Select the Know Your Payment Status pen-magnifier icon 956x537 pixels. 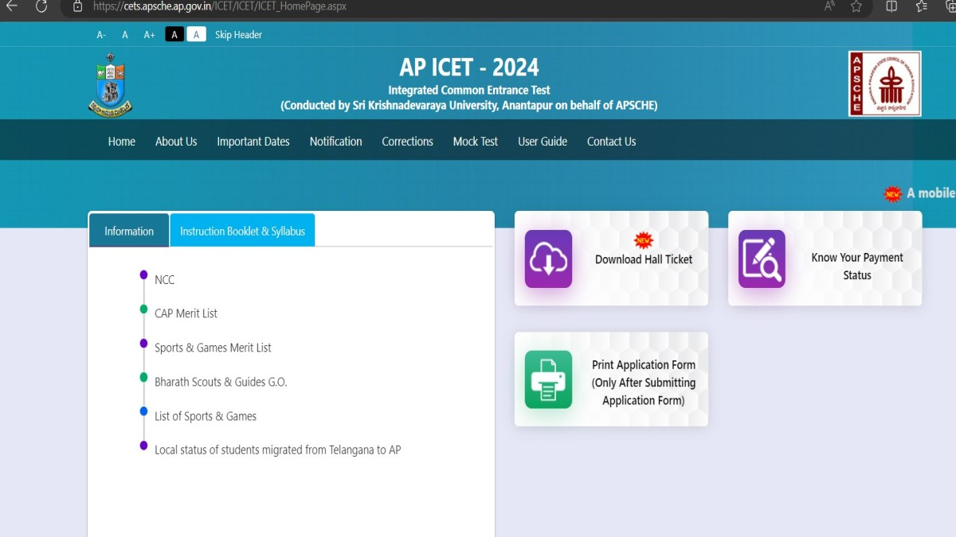click(x=761, y=259)
